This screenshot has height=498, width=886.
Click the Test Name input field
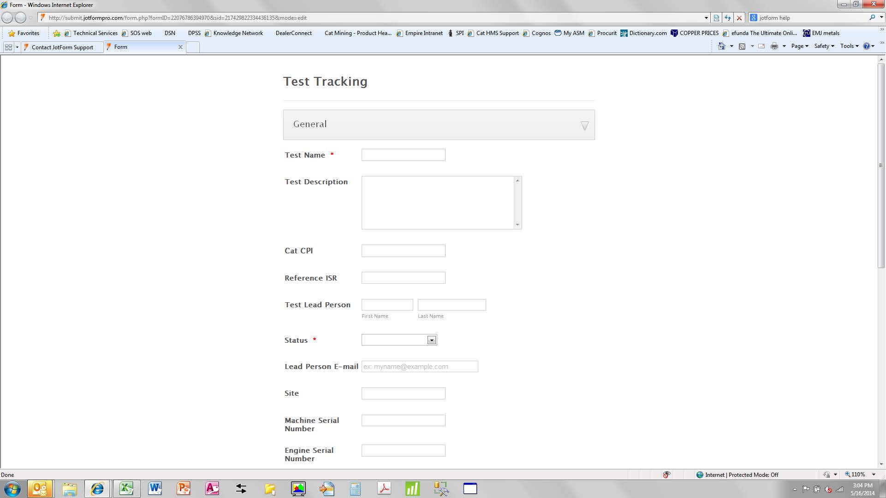403,155
